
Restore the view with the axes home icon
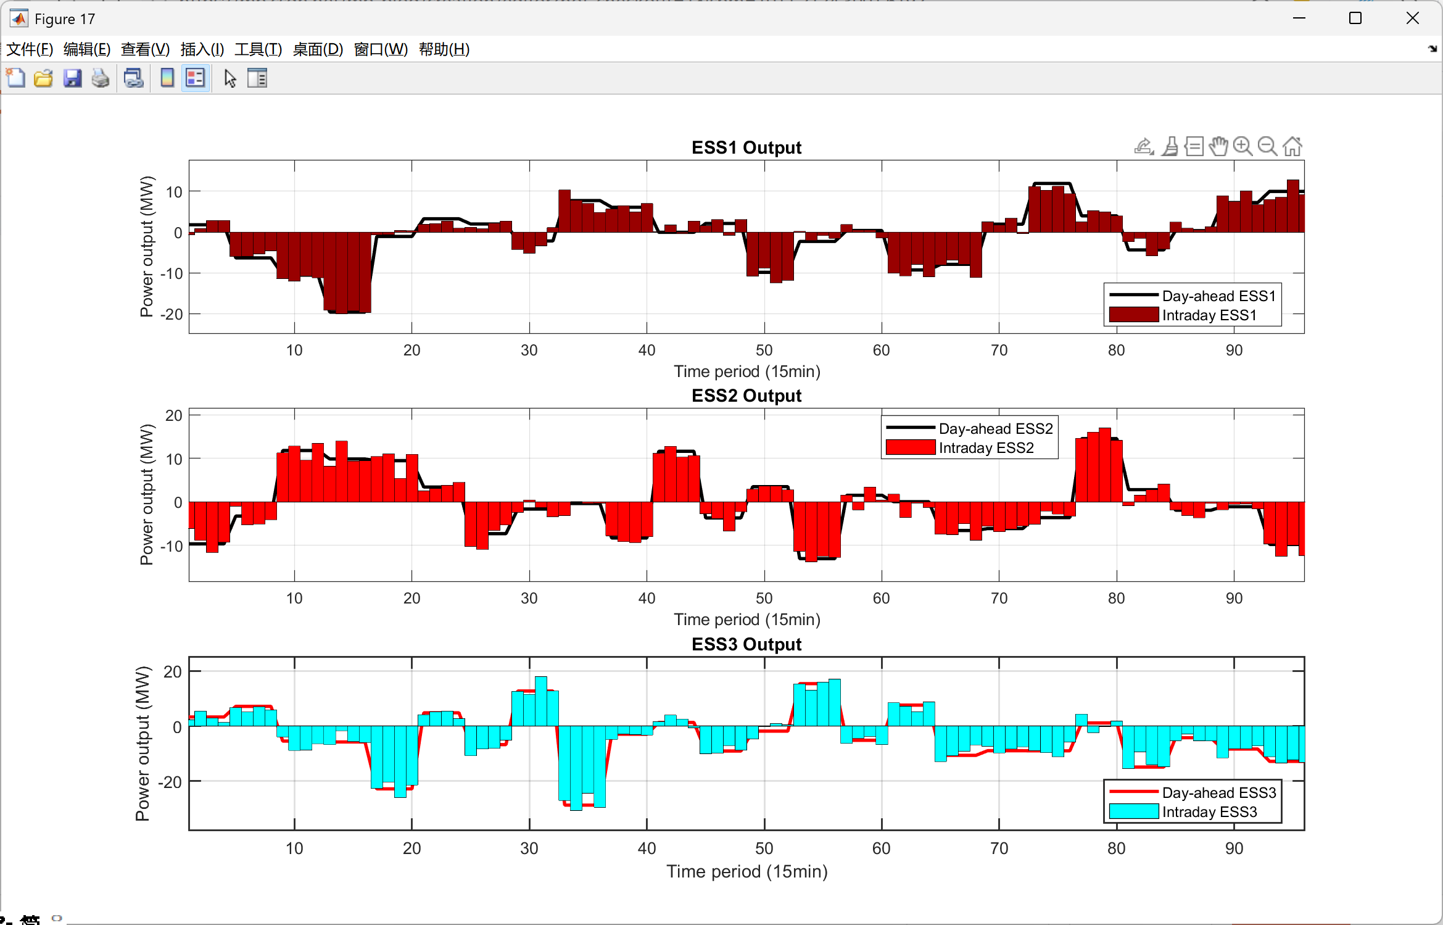click(x=1292, y=146)
